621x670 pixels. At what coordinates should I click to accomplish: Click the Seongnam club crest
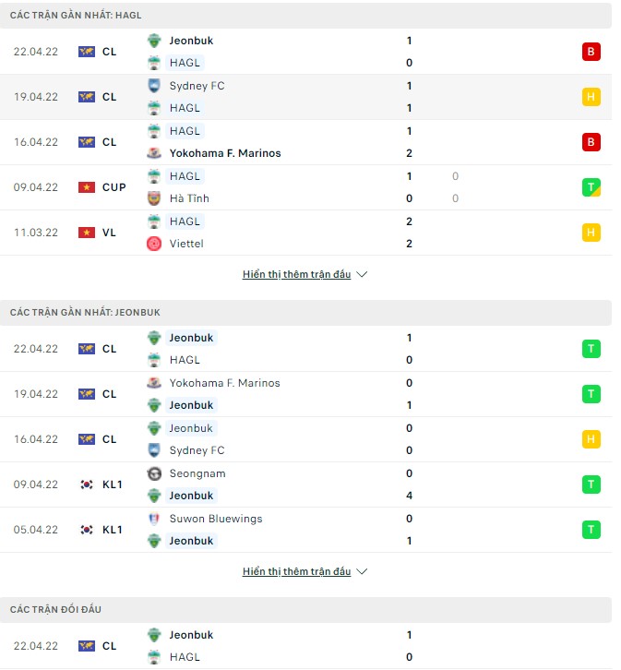[154, 473]
